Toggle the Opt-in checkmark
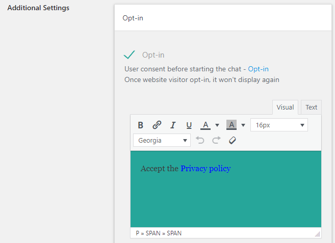This screenshot has width=335, height=243. point(130,55)
